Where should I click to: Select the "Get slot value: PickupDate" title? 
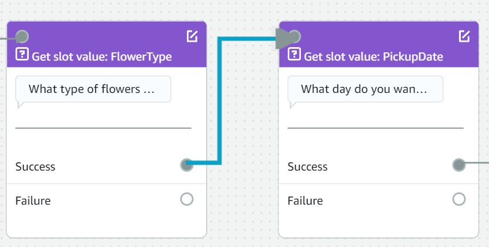point(373,56)
